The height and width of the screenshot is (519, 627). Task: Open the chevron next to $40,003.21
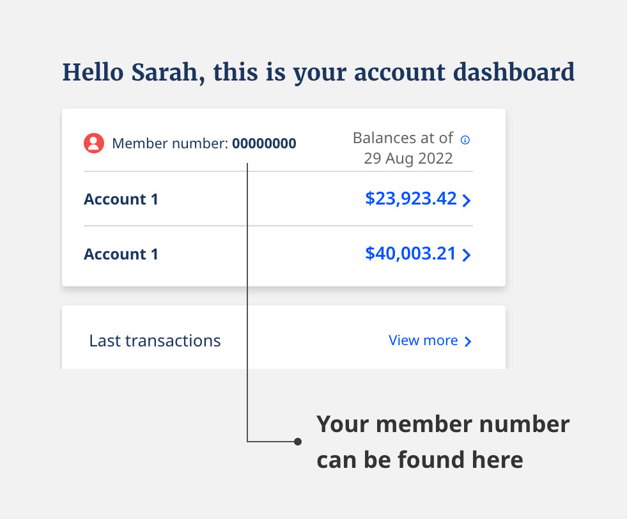click(467, 256)
